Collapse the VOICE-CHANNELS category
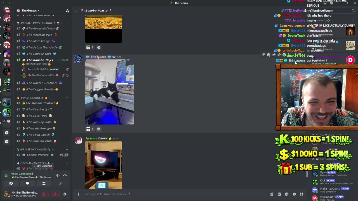The image size is (358, 201). coord(32,98)
